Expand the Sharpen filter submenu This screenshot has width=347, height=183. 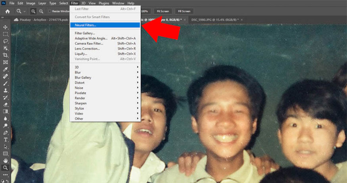point(105,103)
